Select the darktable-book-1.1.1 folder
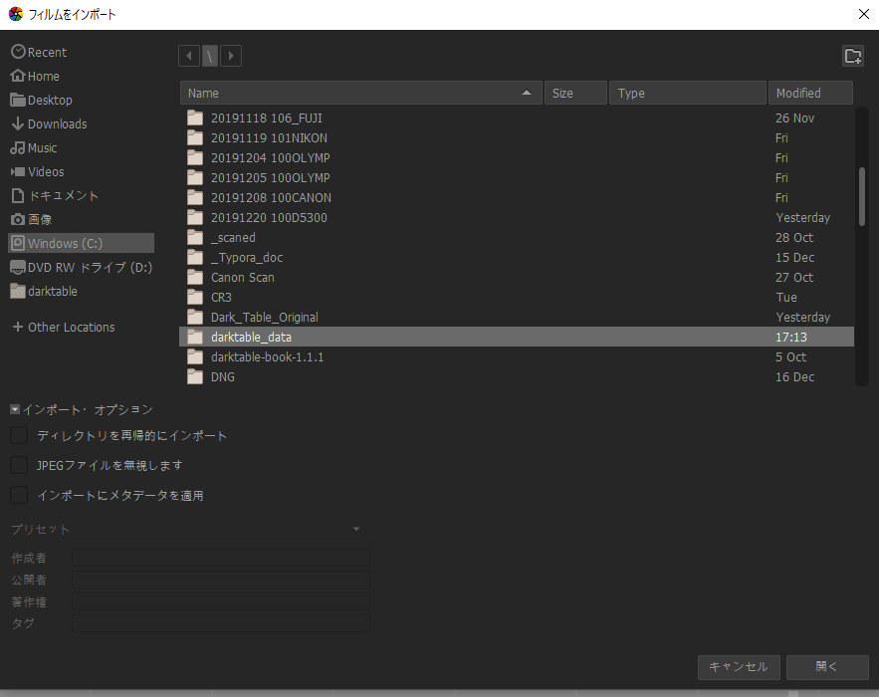 pos(517,357)
